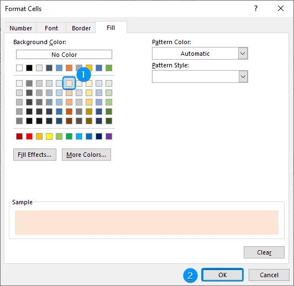Cancel the Format Cells dialog
The height and width of the screenshot is (286, 294).
(x=269, y=275)
